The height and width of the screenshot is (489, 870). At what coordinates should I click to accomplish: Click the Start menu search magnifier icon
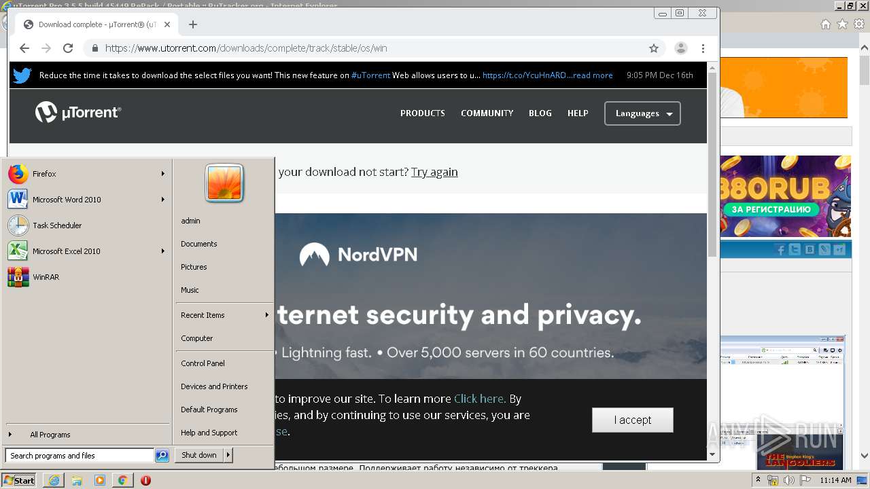coord(162,456)
